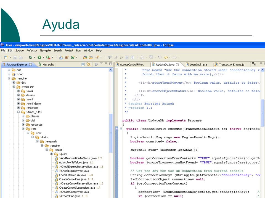Click the green Run play toolbar icon
Screen dimensions: 265x198
click(x=39, y=57)
